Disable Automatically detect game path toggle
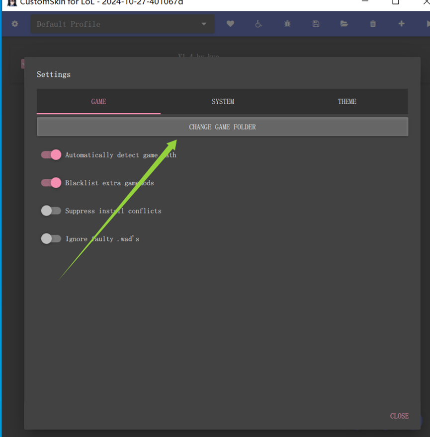Viewport: 430px width, 437px height. 51,155
